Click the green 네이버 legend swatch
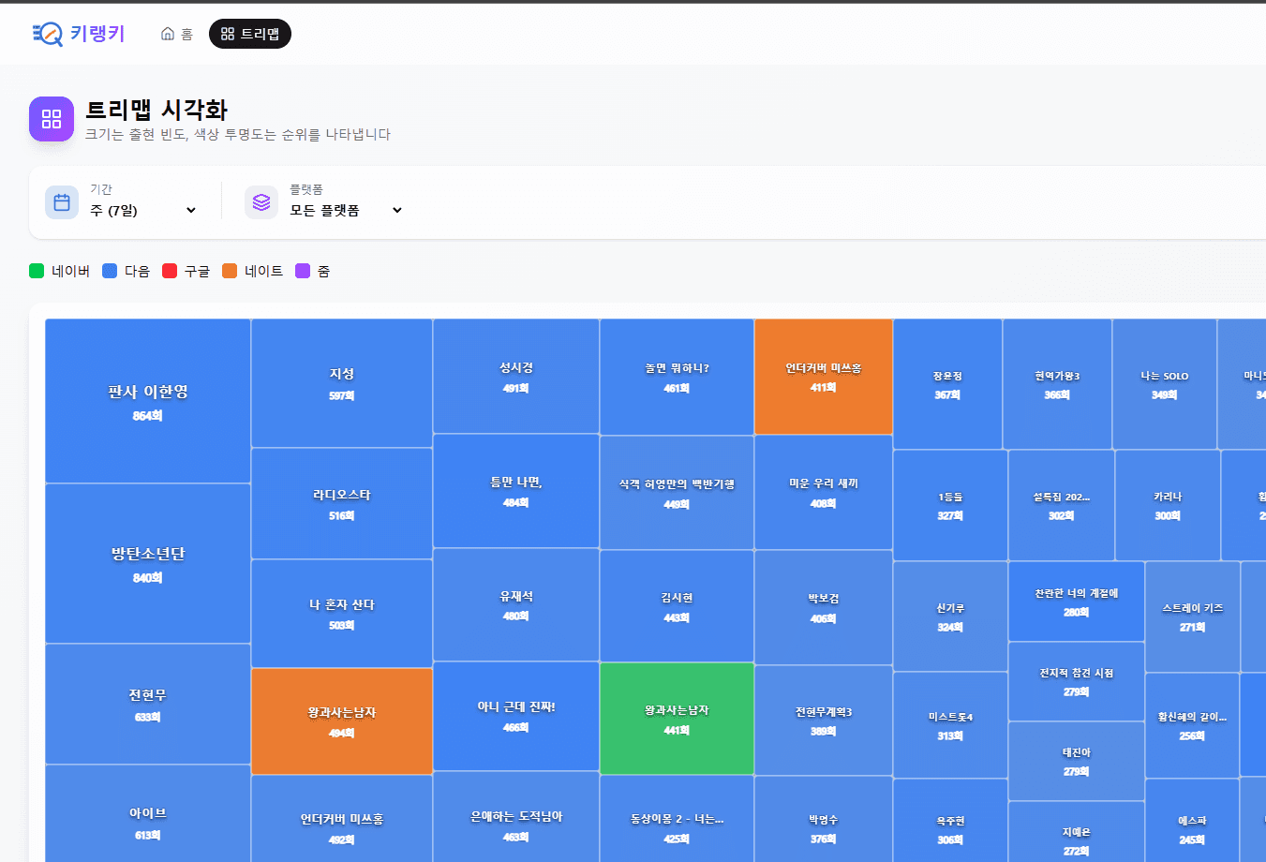The width and height of the screenshot is (1266, 862). click(x=37, y=271)
